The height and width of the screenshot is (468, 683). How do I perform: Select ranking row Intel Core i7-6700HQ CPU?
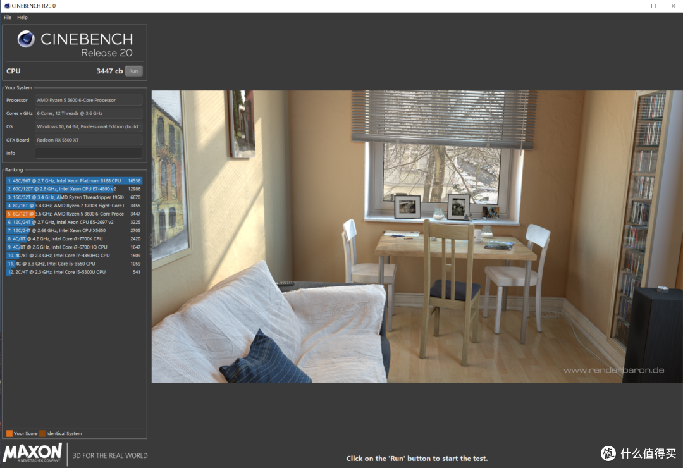click(x=74, y=247)
